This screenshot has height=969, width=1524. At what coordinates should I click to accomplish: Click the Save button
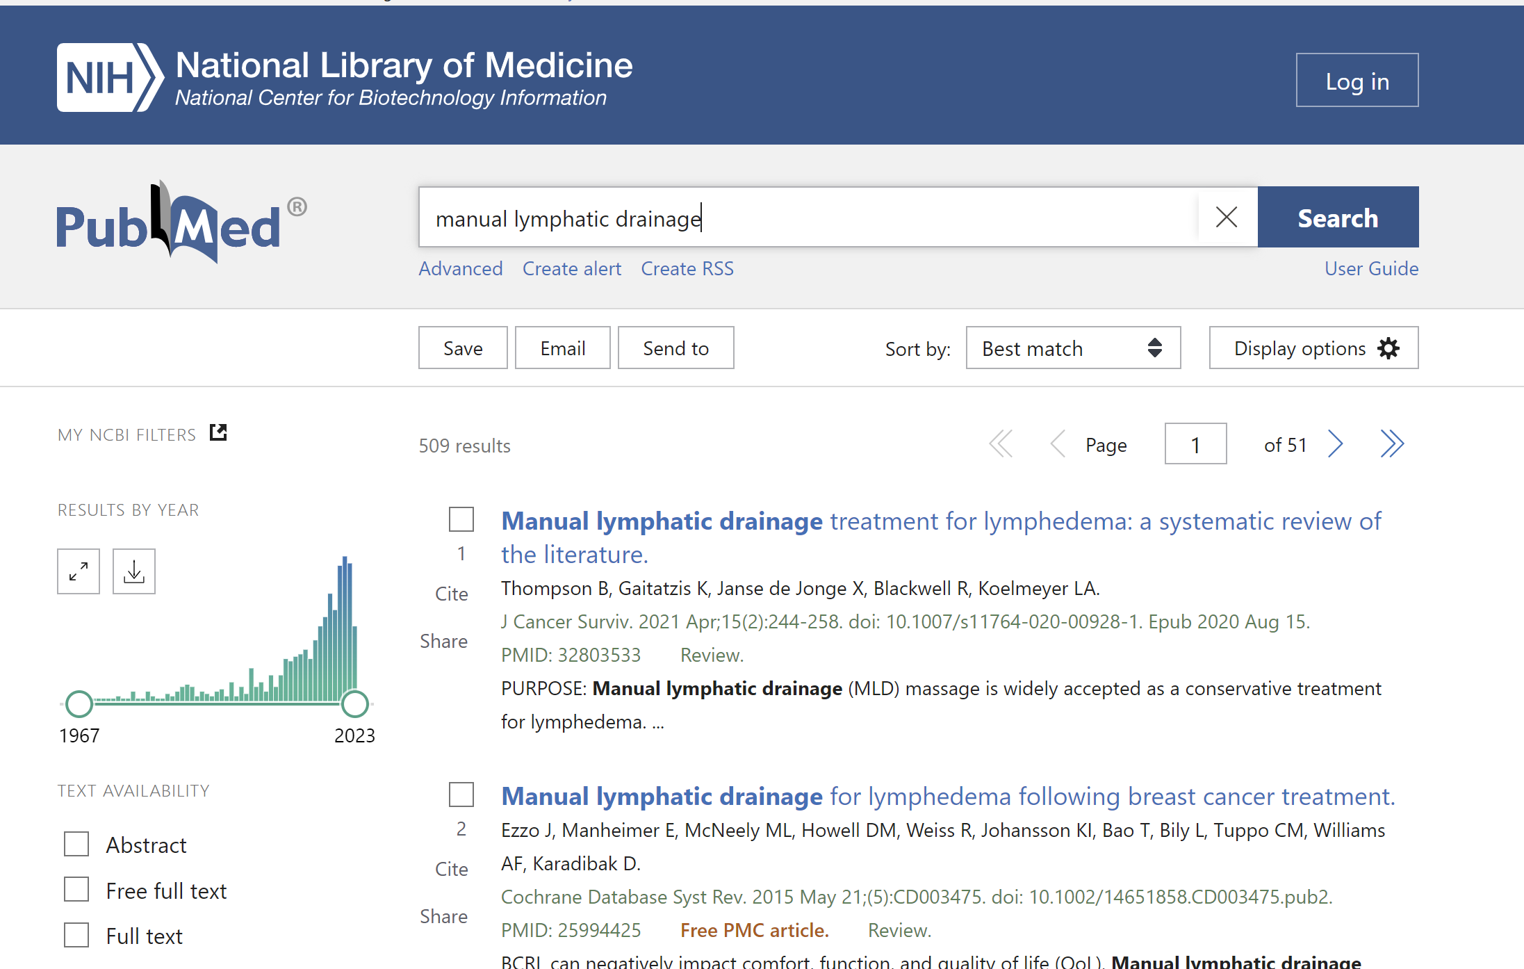[x=463, y=348]
